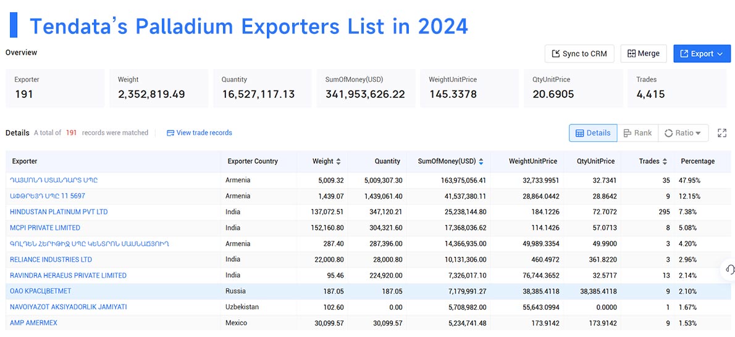Open exporter ԳՈԼԴԵՆ ՀԵՐԻԹԻՋ ՍՊԸ ԿԵՆՏՐՈՆ ՄԱՍՆԱՃՅՈՒՂ
The width and height of the screenshot is (735, 337).
pos(90,243)
